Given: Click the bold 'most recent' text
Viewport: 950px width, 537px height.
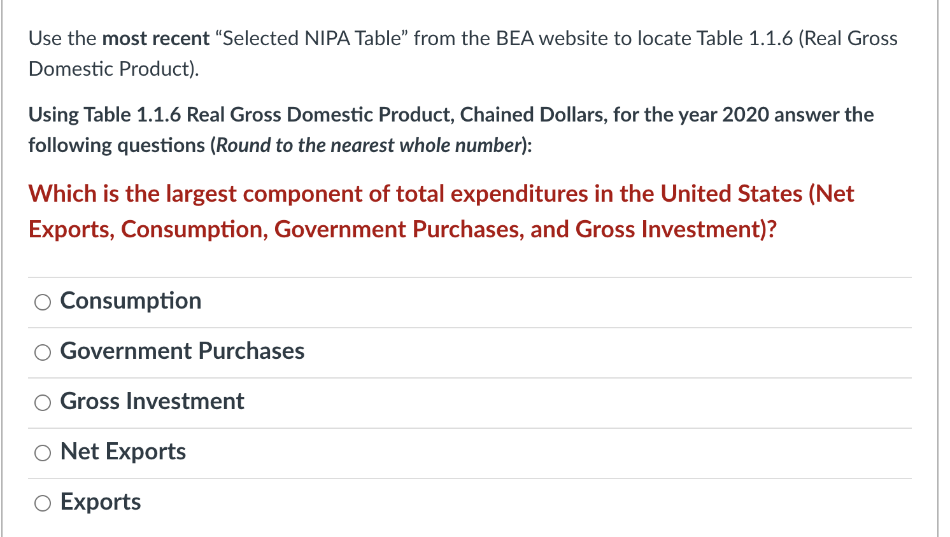Looking at the screenshot, I should [156, 39].
